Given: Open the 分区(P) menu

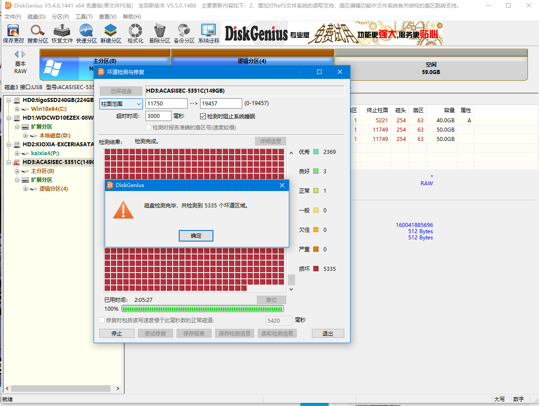Looking at the screenshot, I should [60, 16].
